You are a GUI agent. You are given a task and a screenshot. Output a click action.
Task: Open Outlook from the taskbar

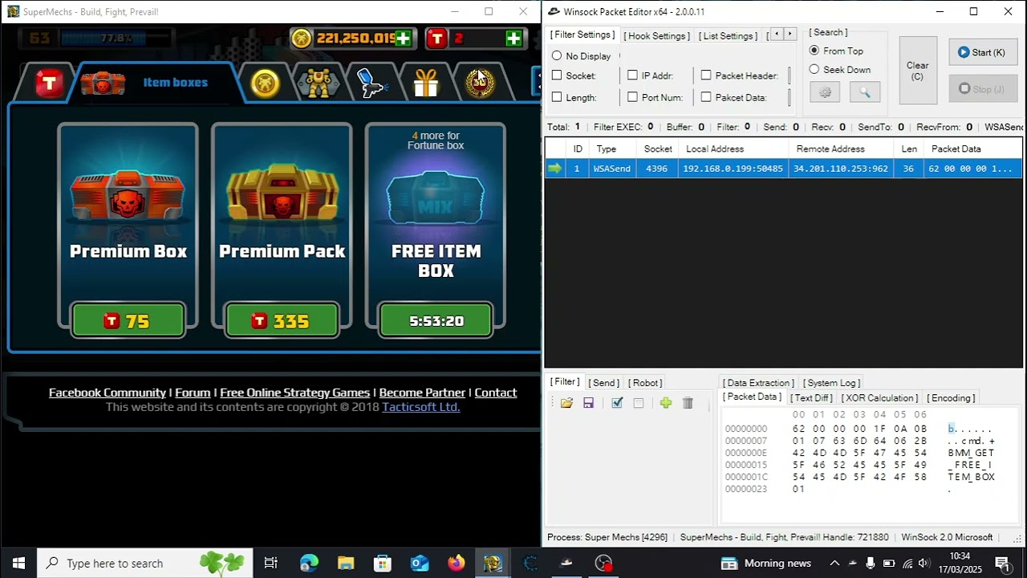(x=420, y=563)
